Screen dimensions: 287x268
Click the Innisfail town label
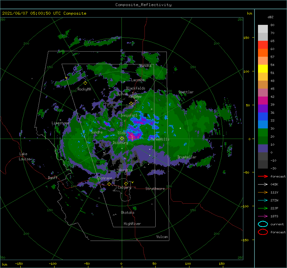[x=129, y=115]
